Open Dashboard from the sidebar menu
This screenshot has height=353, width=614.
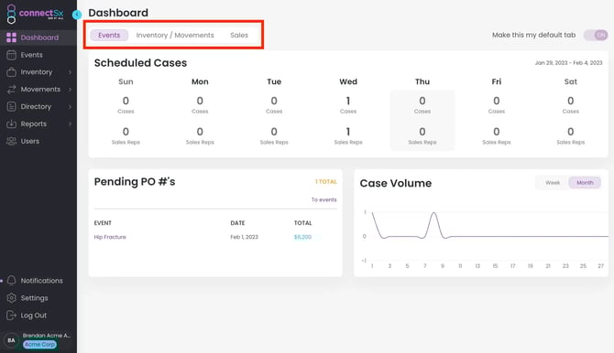(x=39, y=37)
